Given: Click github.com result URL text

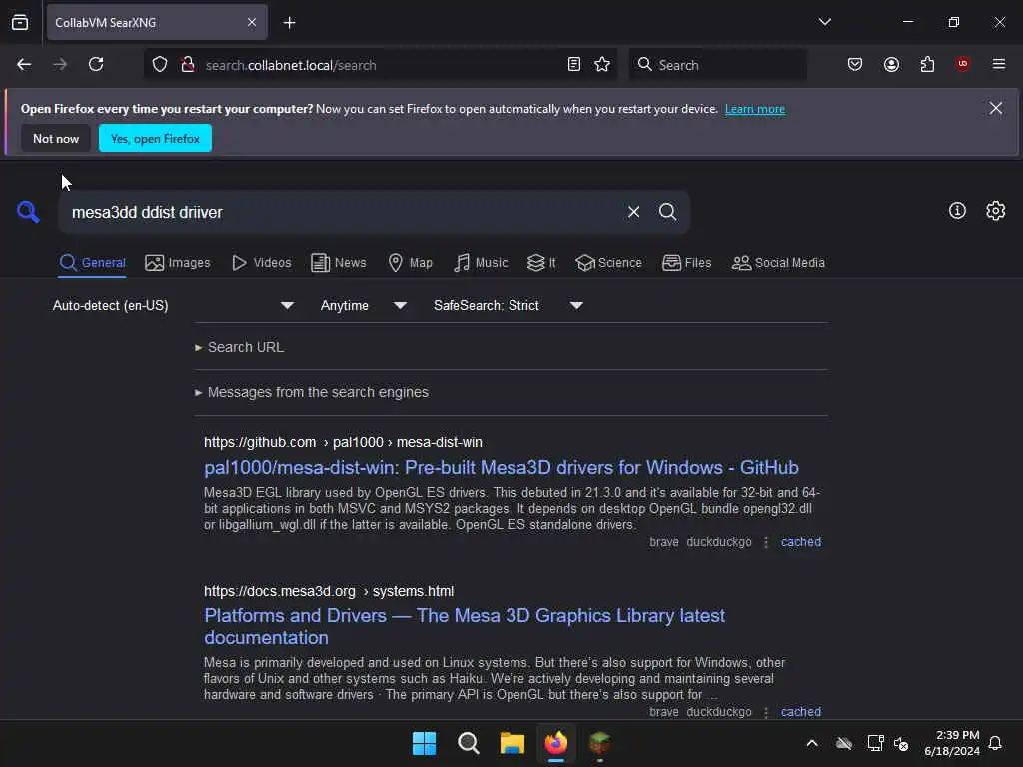Looking at the screenshot, I should point(343,442).
